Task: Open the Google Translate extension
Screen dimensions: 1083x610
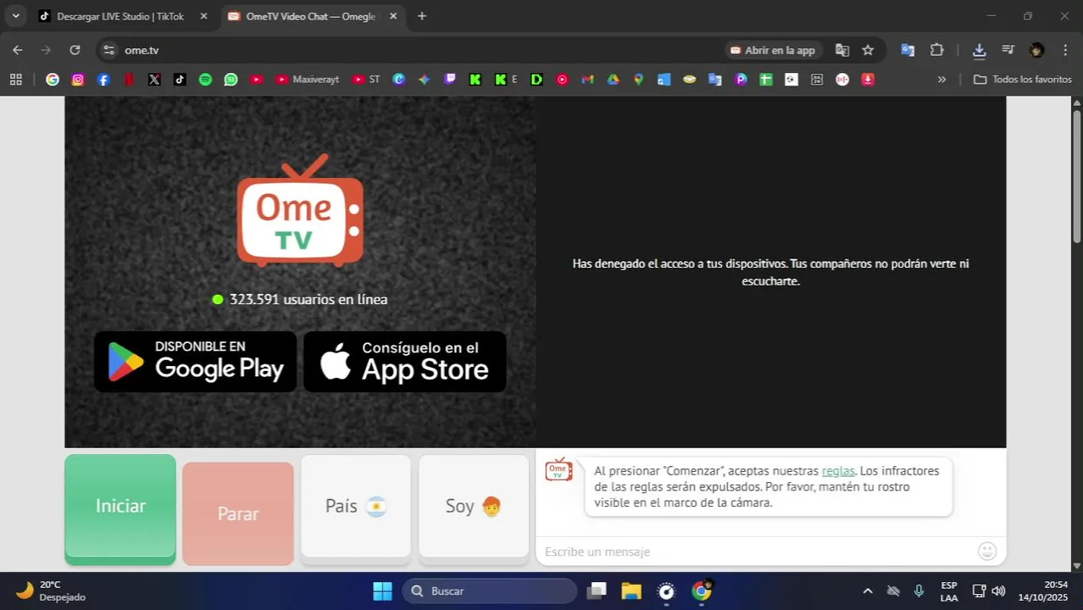Action: point(908,50)
